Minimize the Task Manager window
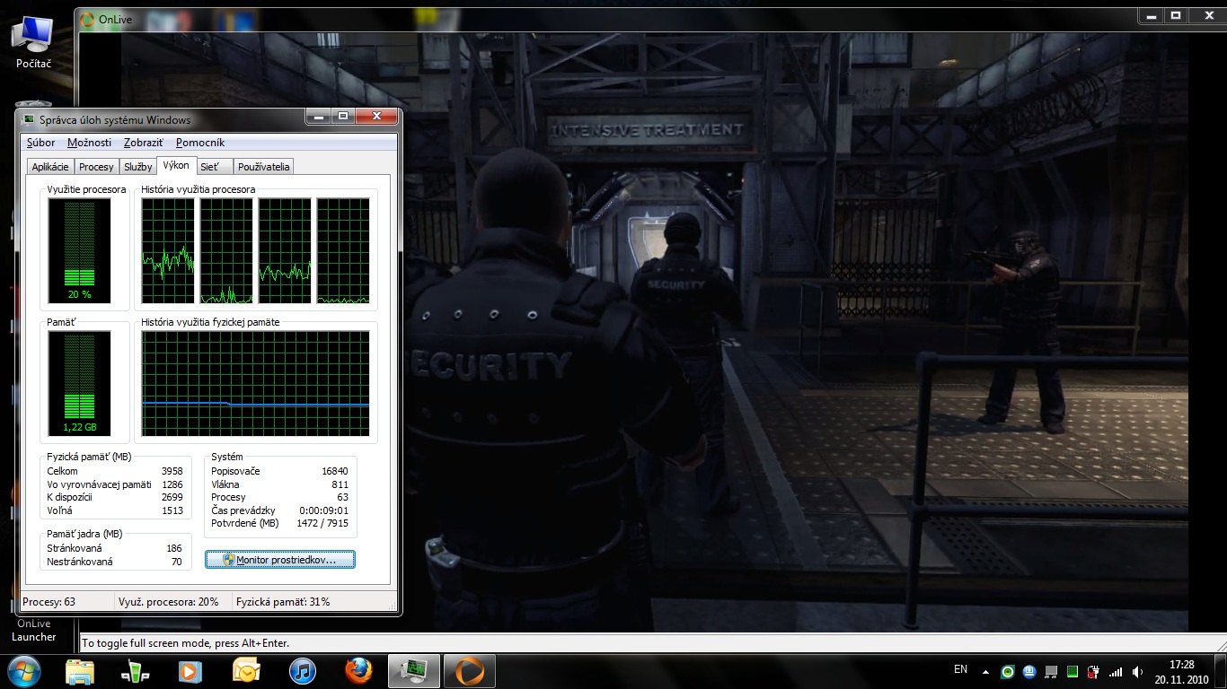Screen dimensions: 1227x689 pyautogui.click(x=318, y=117)
